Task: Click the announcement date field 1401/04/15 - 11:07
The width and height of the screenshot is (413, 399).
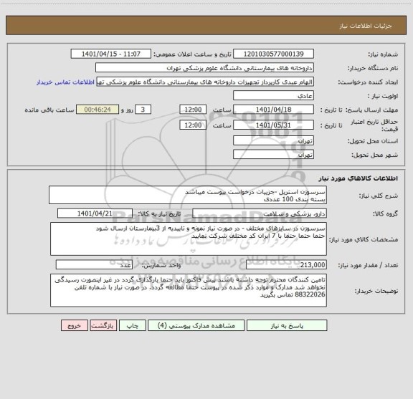Action: 111,54
